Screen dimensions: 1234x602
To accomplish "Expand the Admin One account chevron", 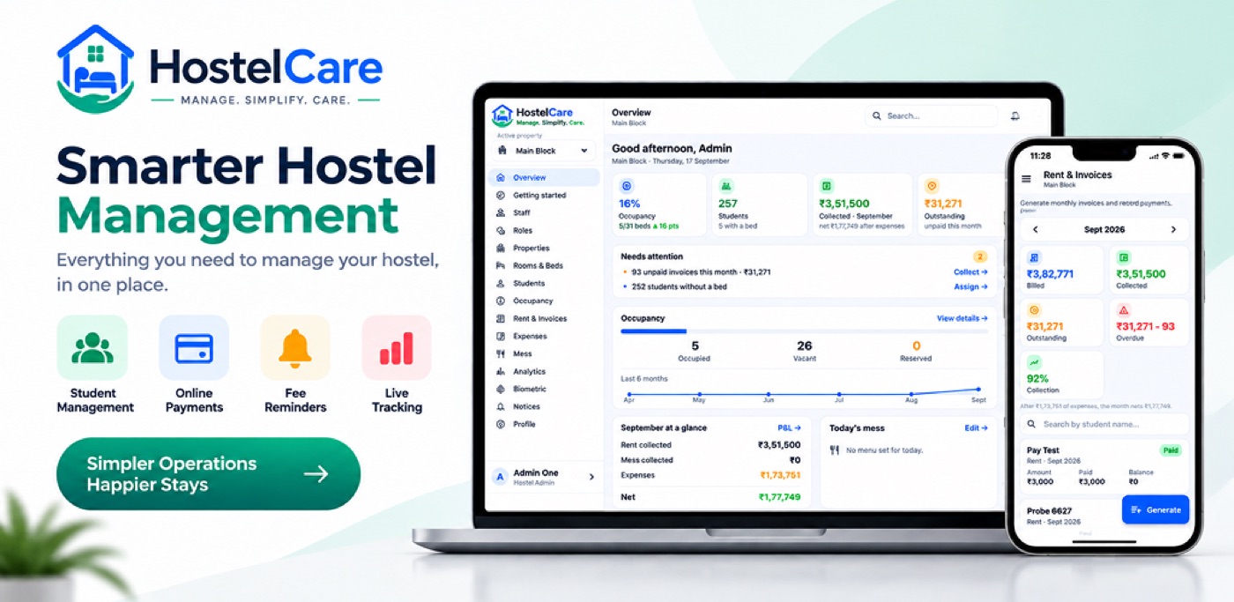I will coord(591,477).
